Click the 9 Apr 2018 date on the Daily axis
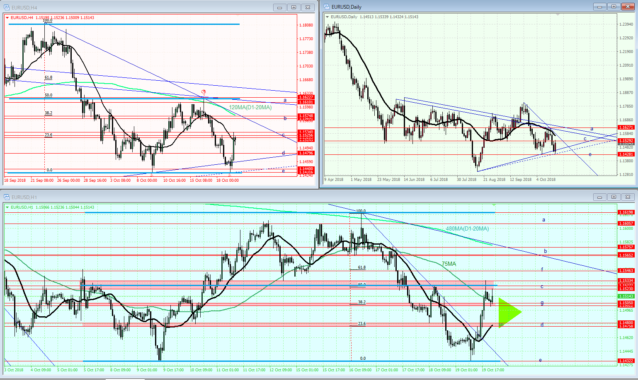The height and width of the screenshot is (380, 638). pyautogui.click(x=334, y=180)
